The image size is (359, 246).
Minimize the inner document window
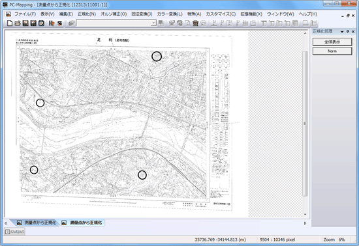pos(343,16)
